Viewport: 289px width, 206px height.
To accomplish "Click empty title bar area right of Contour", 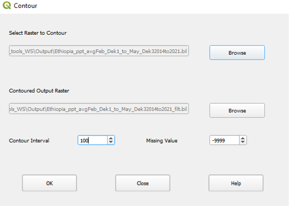I will [x=158, y=6].
